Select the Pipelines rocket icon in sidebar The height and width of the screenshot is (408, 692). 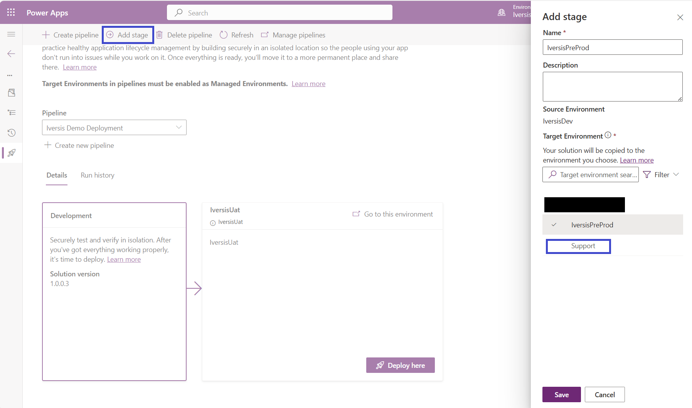tap(12, 153)
